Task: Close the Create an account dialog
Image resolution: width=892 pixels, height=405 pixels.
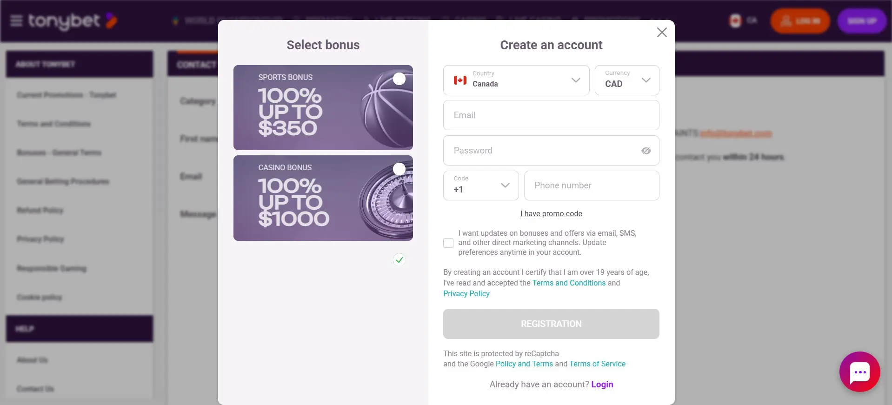Action: pyautogui.click(x=661, y=33)
